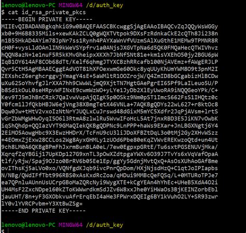Click the key line starting with Kev9TJ5mJh
The width and height of the screenshot is (246, 233).
[110, 97]
